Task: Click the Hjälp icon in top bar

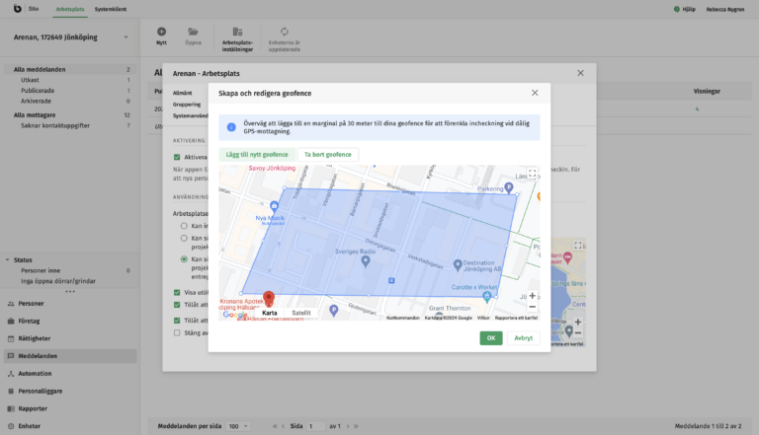Action: [x=677, y=9]
